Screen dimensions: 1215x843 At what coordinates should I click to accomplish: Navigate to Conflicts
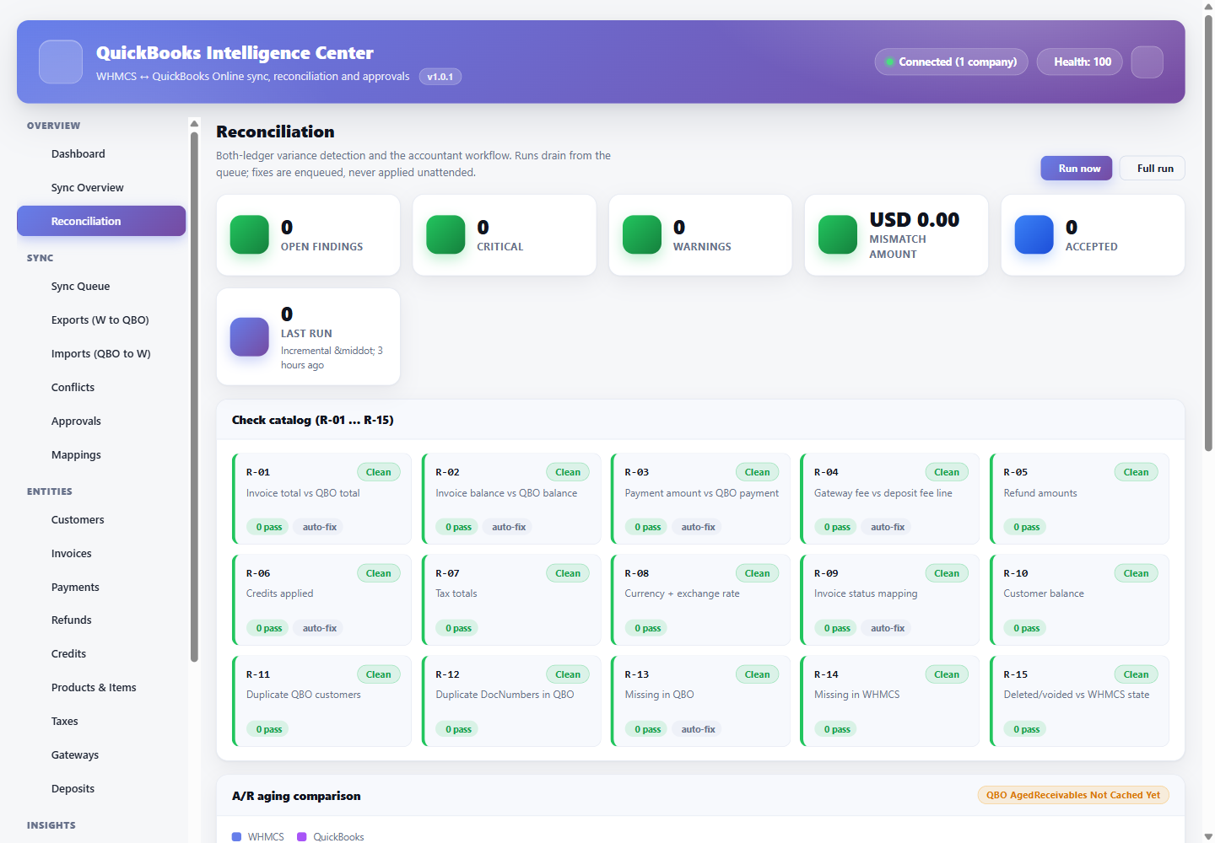[x=101, y=387]
